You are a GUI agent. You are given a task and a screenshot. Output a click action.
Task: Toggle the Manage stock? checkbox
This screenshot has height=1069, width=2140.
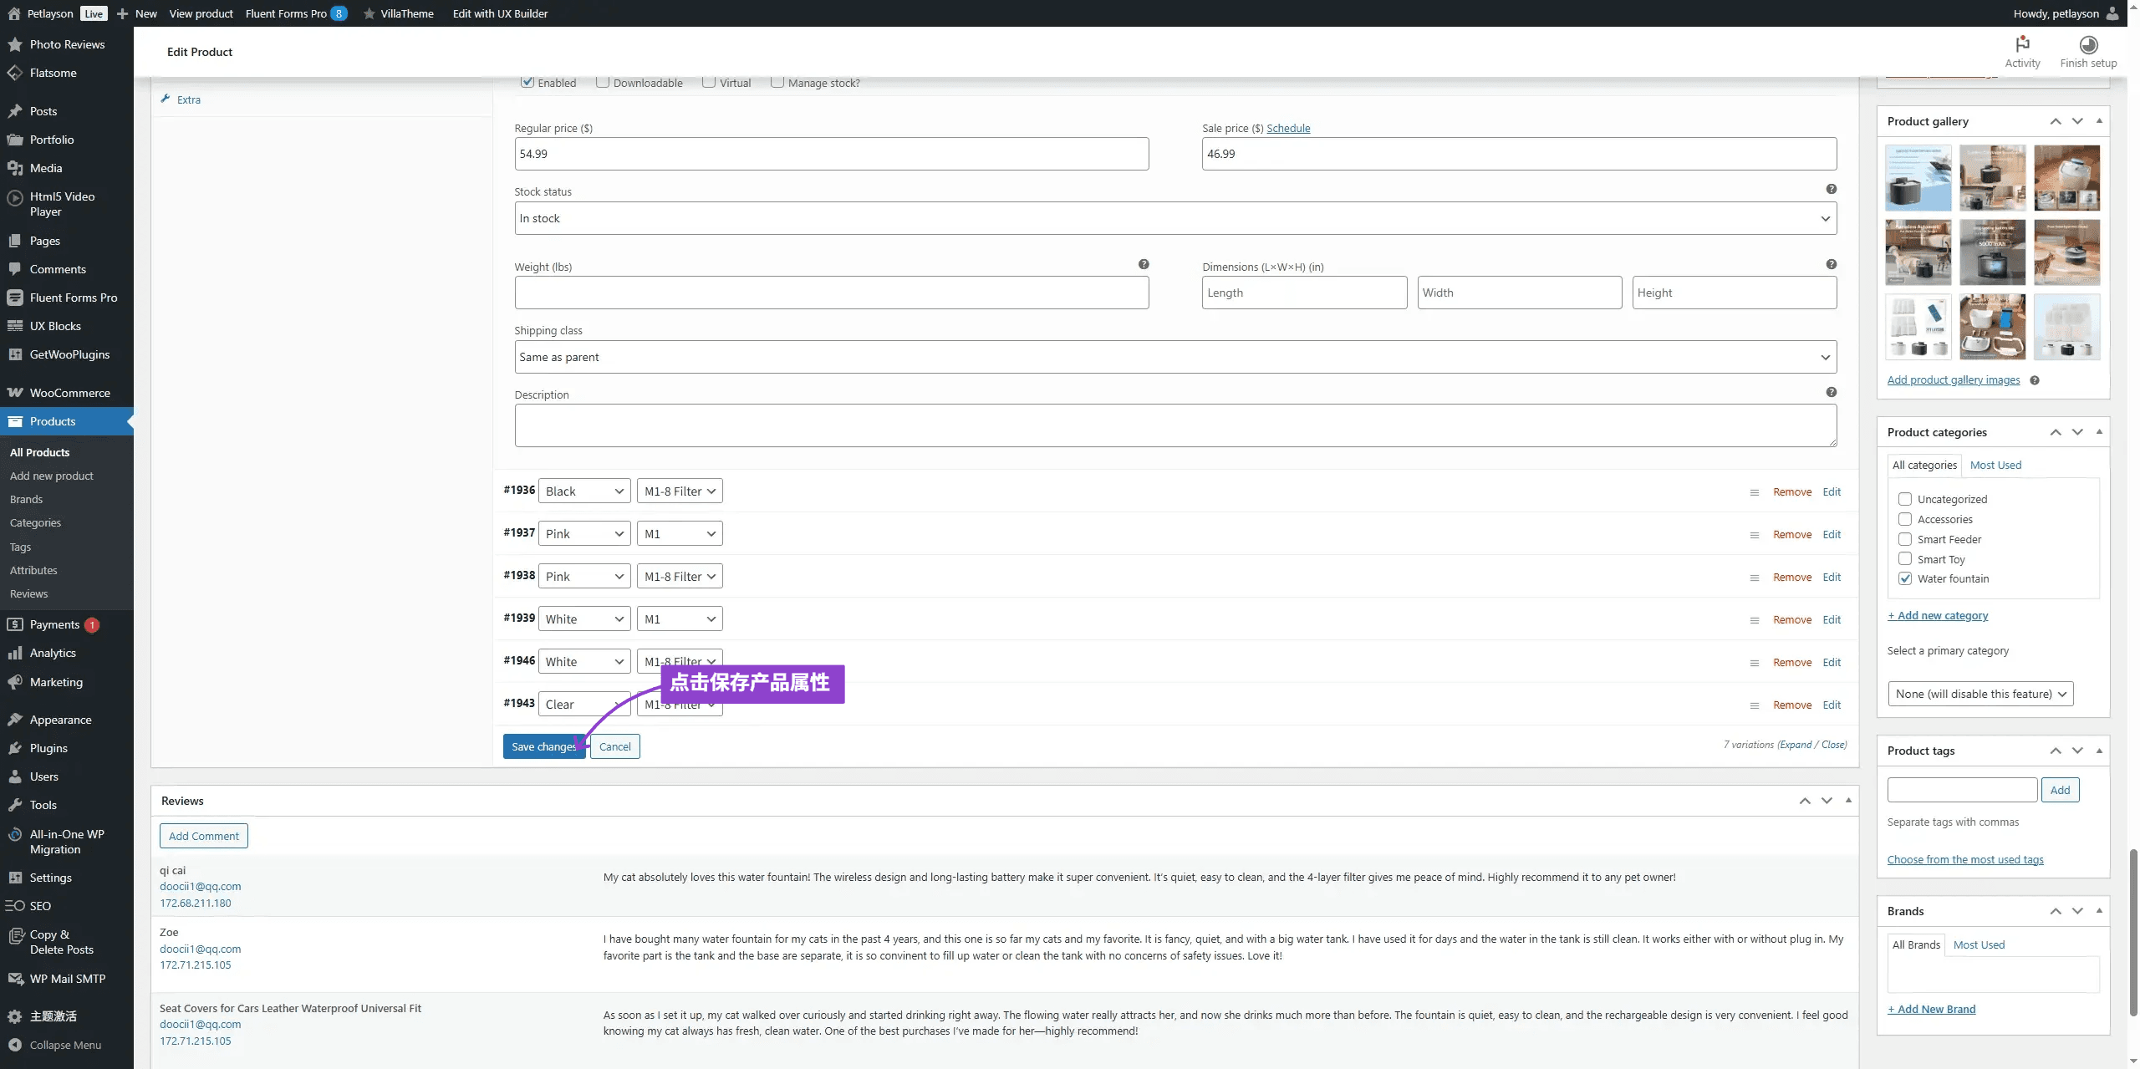tap(777, 82)
